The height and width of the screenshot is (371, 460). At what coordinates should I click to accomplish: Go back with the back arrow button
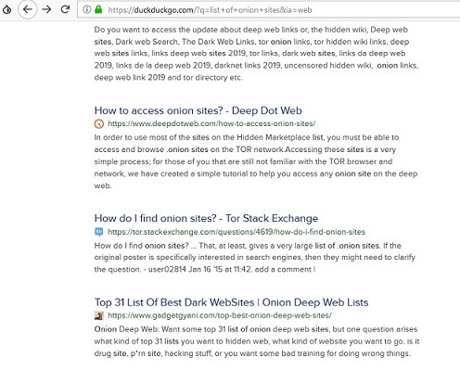pos(28,9)
